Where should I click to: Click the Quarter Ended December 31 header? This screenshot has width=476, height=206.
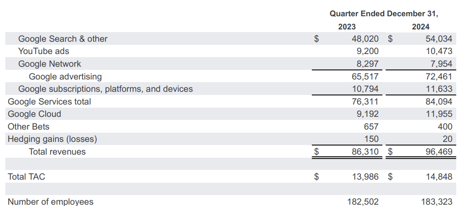click(384, 14)
